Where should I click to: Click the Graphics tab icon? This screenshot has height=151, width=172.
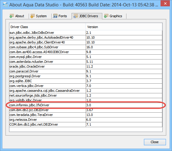click(106, 16)
